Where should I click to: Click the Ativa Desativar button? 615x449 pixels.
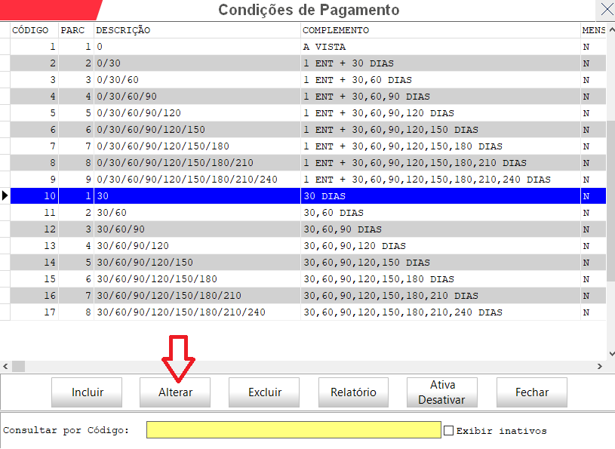442,392
